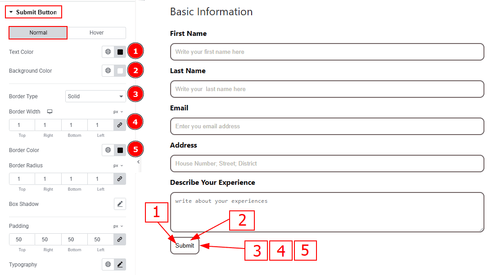488x275 pixels.
Task: Toggle Border Width link values icon
Action: [119, 125]
